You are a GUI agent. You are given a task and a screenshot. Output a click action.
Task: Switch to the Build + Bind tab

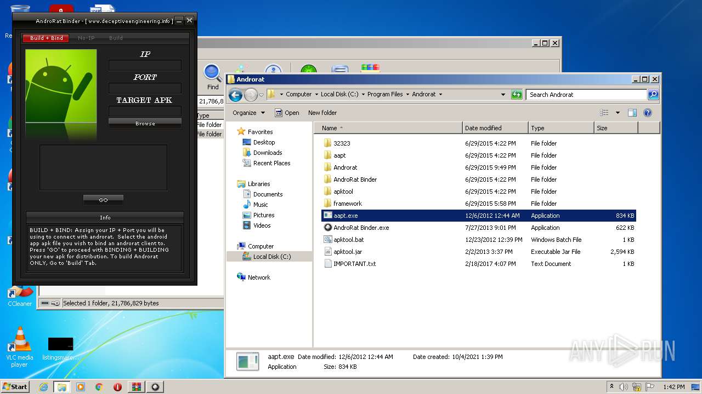(x=47, y=38)
